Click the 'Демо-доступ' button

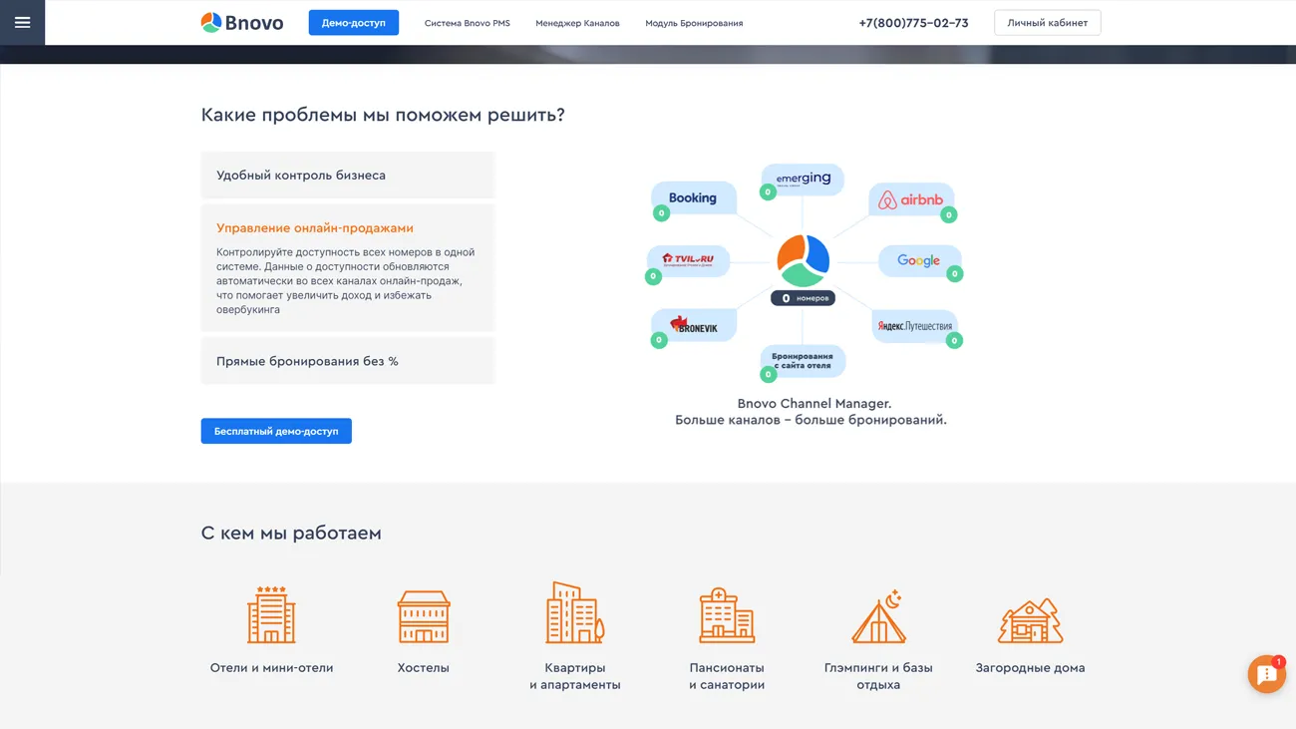353,22
